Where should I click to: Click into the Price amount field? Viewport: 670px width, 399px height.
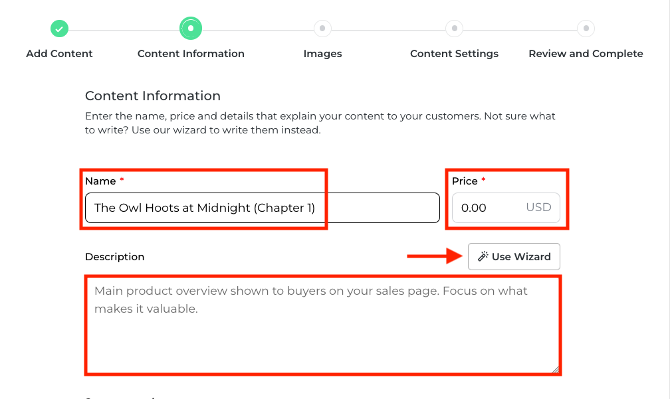pyautogui.click(x=485, y=208)
